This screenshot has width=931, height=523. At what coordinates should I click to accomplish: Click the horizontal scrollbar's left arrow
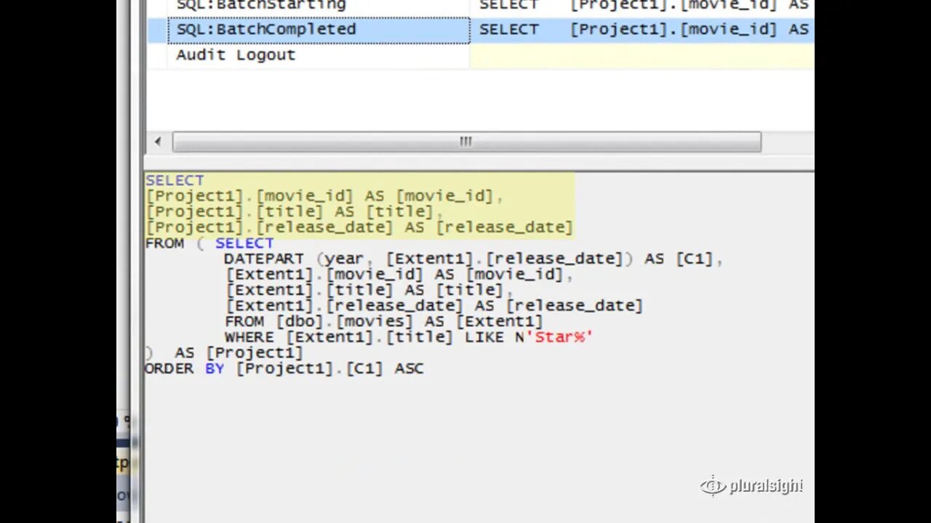click(159, 142)
